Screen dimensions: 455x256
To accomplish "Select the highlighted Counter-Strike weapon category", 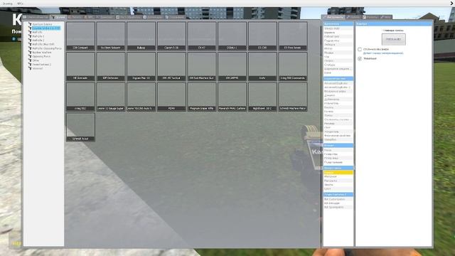I will [46, 28].
